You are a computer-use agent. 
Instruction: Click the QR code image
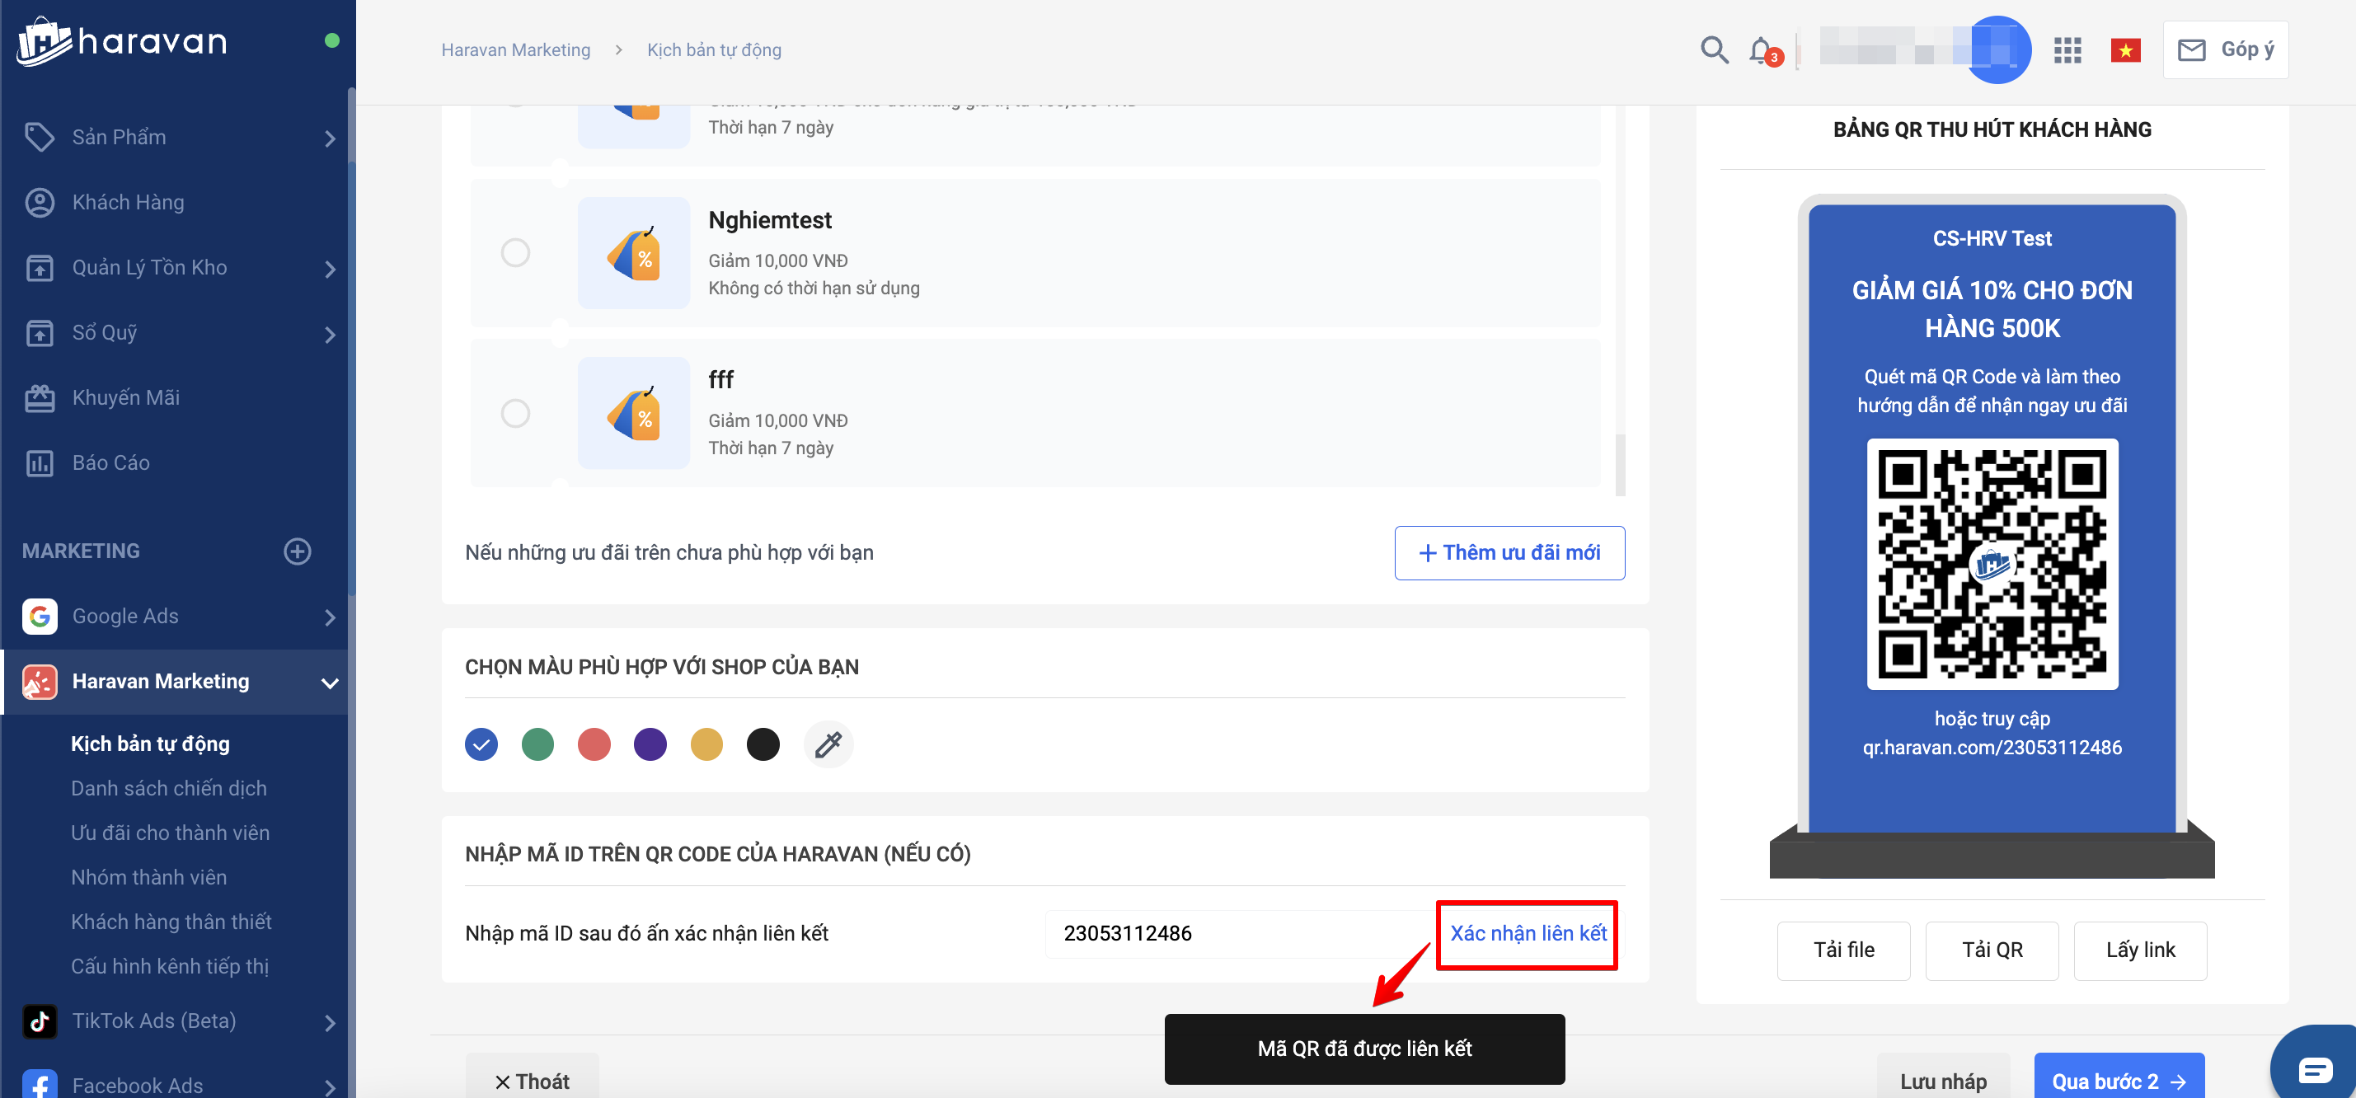pyautogui.click(x=1992, y=564)
